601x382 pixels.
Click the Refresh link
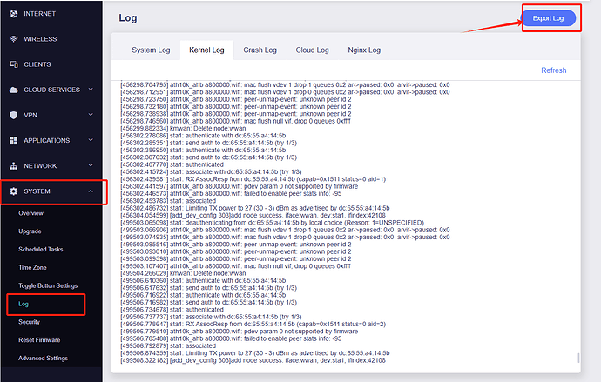pyautogui.click(x=553, y=70)
